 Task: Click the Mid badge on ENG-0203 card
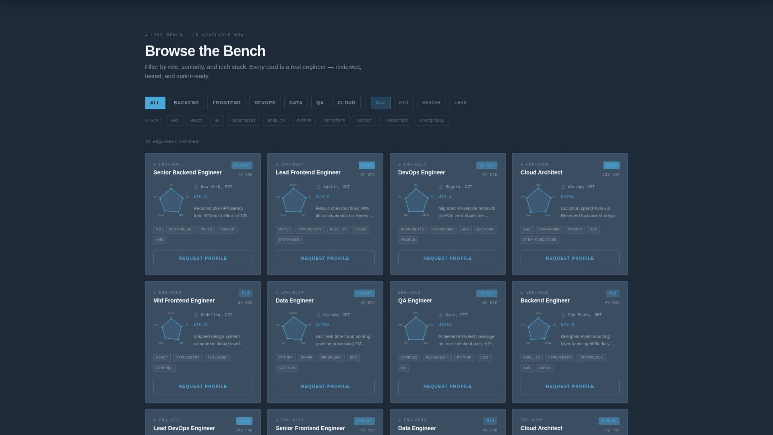[x=246, y=293]
